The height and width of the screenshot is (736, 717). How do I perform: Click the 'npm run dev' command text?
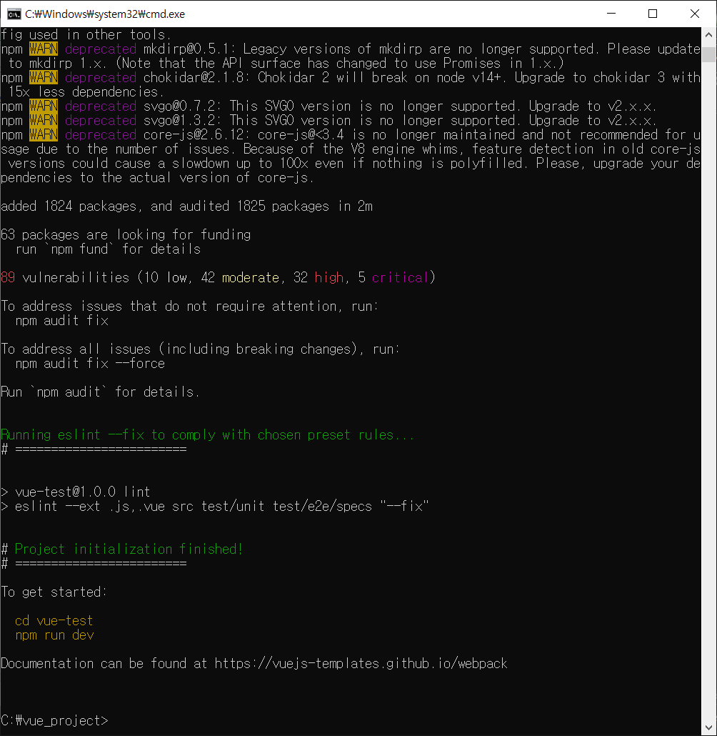[54, 635]
